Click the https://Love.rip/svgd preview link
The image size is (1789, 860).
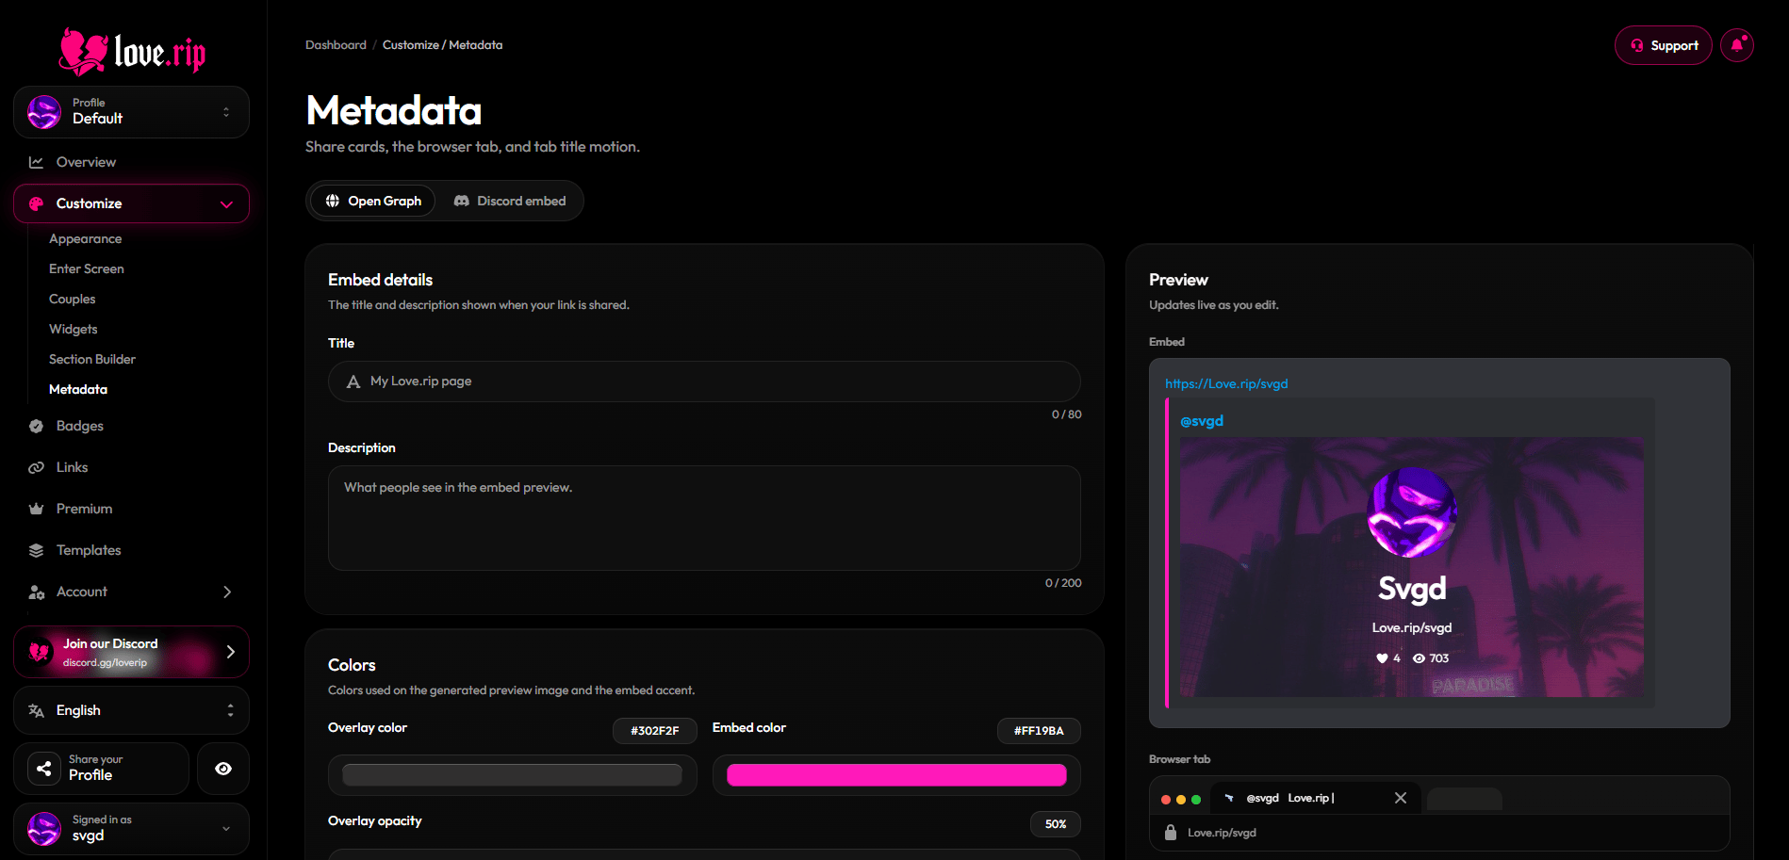(1226, 384)
